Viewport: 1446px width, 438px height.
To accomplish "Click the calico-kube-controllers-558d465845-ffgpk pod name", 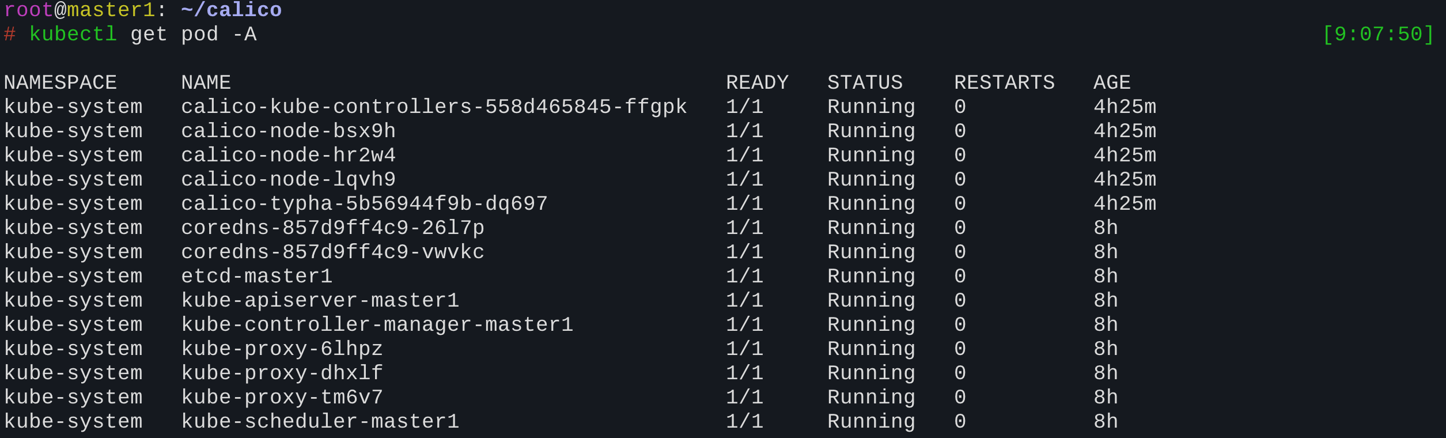I will point(434,107).
